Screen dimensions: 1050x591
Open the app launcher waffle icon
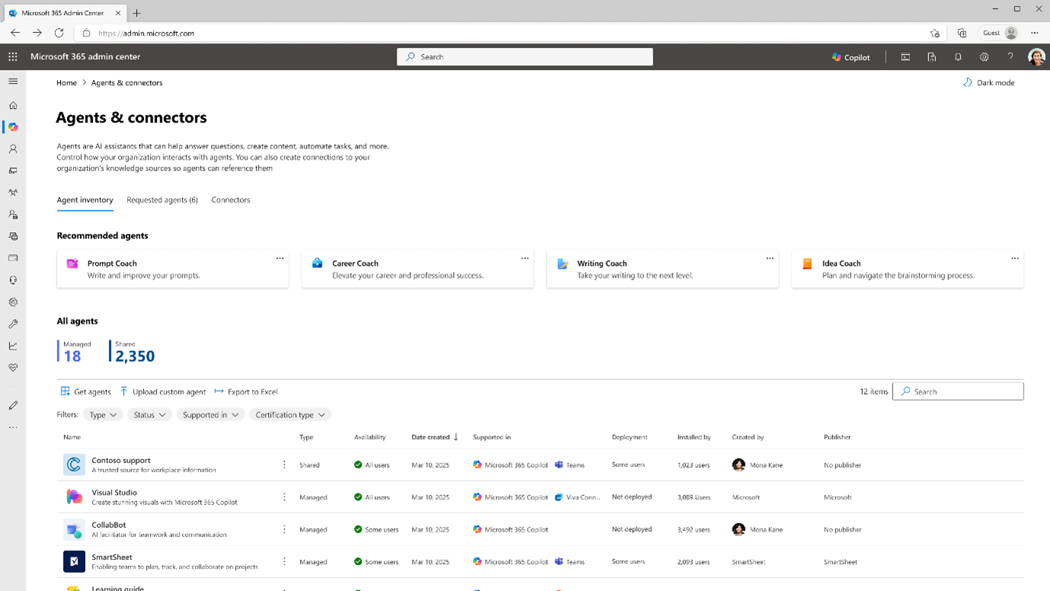(13, 56)
